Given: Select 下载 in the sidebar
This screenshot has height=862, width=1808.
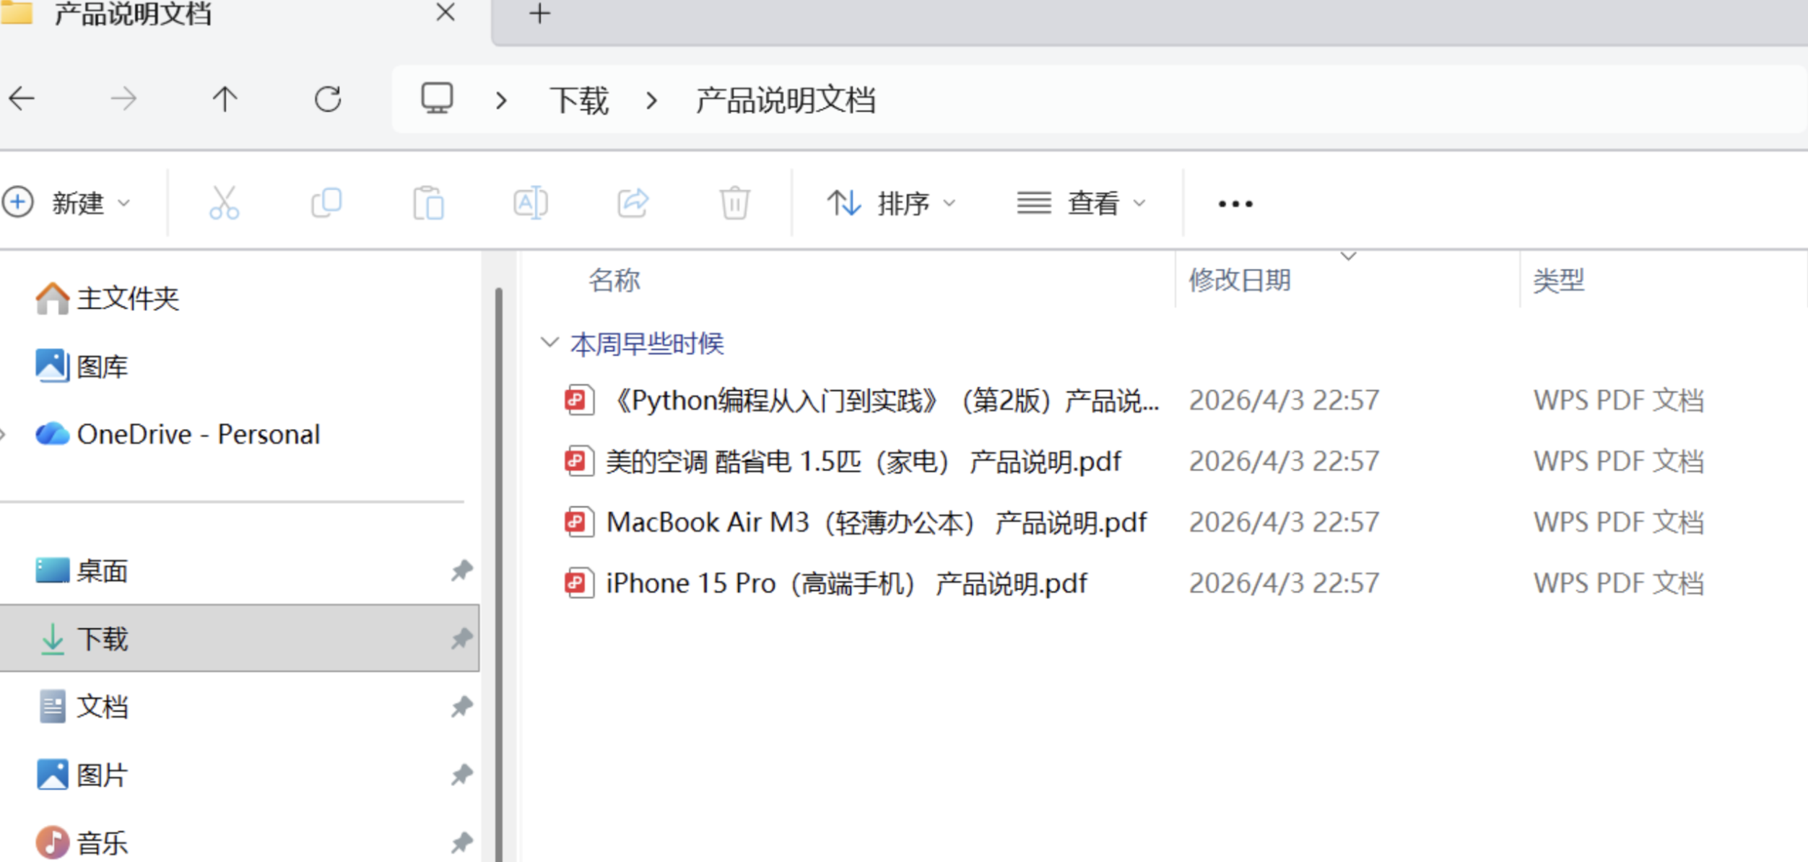Looking at the screenshot, I should click(240, 638).
